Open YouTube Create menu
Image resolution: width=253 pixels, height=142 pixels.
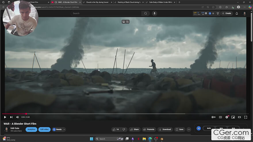[x=227, y=13]
